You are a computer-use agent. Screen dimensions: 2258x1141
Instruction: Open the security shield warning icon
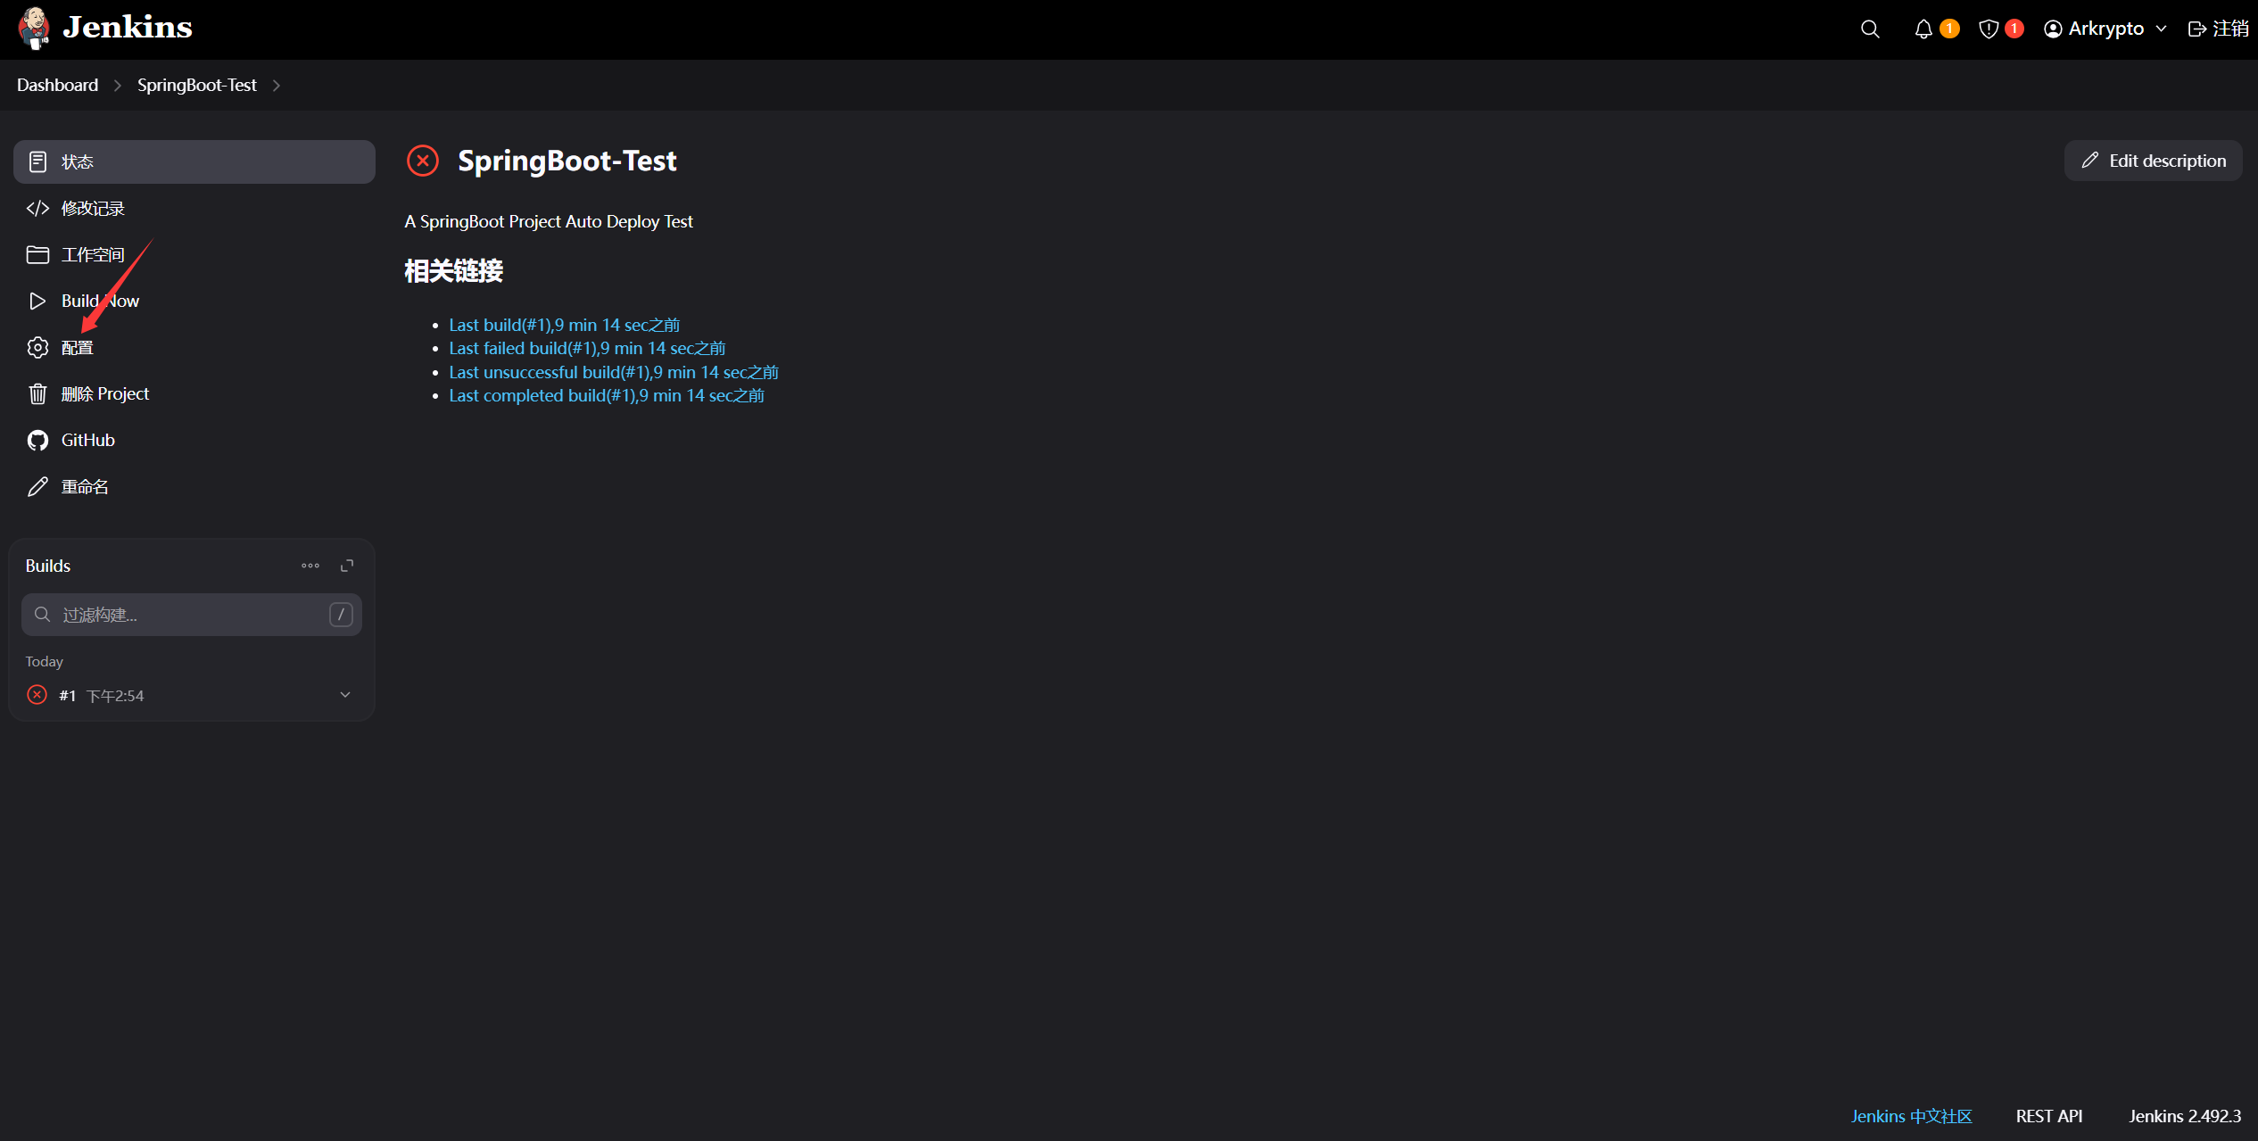[1989, 29]
